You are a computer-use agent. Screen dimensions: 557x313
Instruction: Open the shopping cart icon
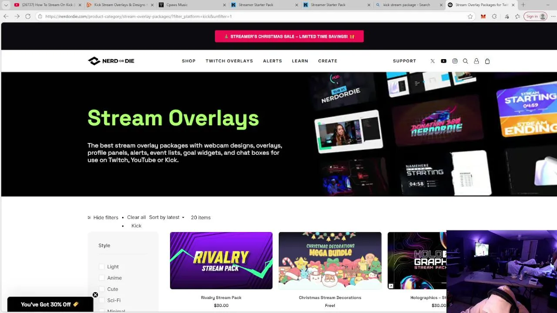tap(487, 61)
